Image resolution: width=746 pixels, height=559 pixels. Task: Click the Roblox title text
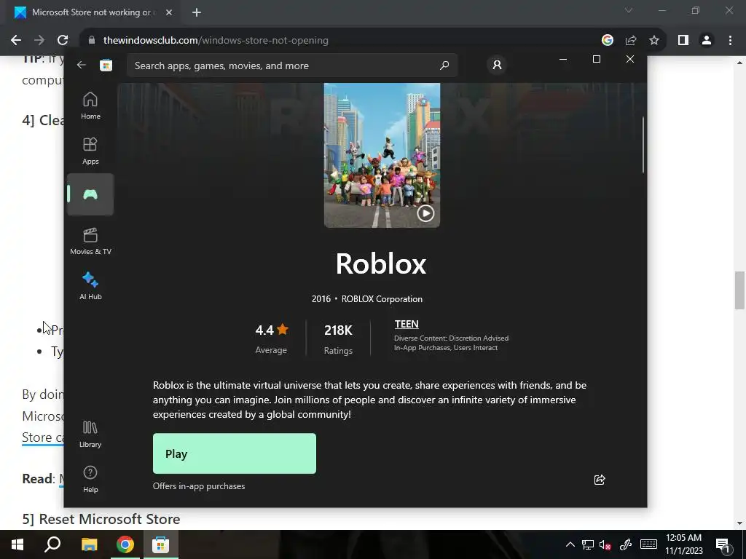pyautogui.click(x=381, y=263)
